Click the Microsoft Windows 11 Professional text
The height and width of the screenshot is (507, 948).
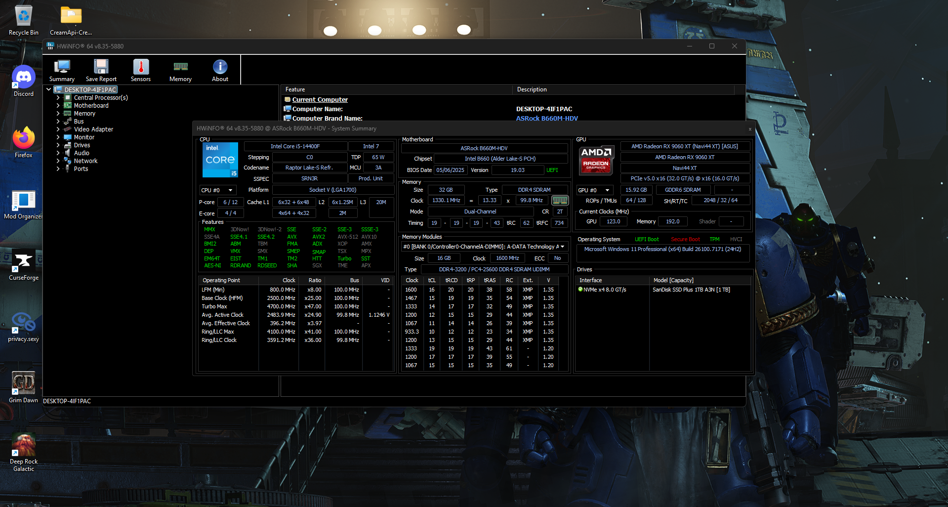[662, 249]
